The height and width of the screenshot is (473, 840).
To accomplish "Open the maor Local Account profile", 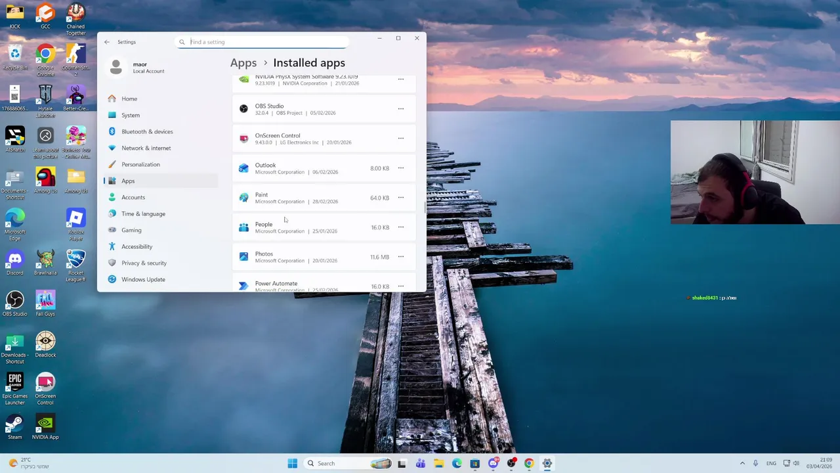I will (138, 67).
